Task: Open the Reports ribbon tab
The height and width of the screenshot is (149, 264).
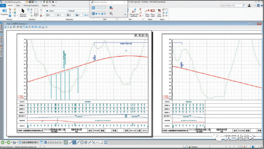Action: pos(45,6)
